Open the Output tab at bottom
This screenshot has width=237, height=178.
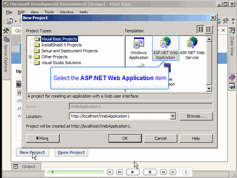[26, 167]
